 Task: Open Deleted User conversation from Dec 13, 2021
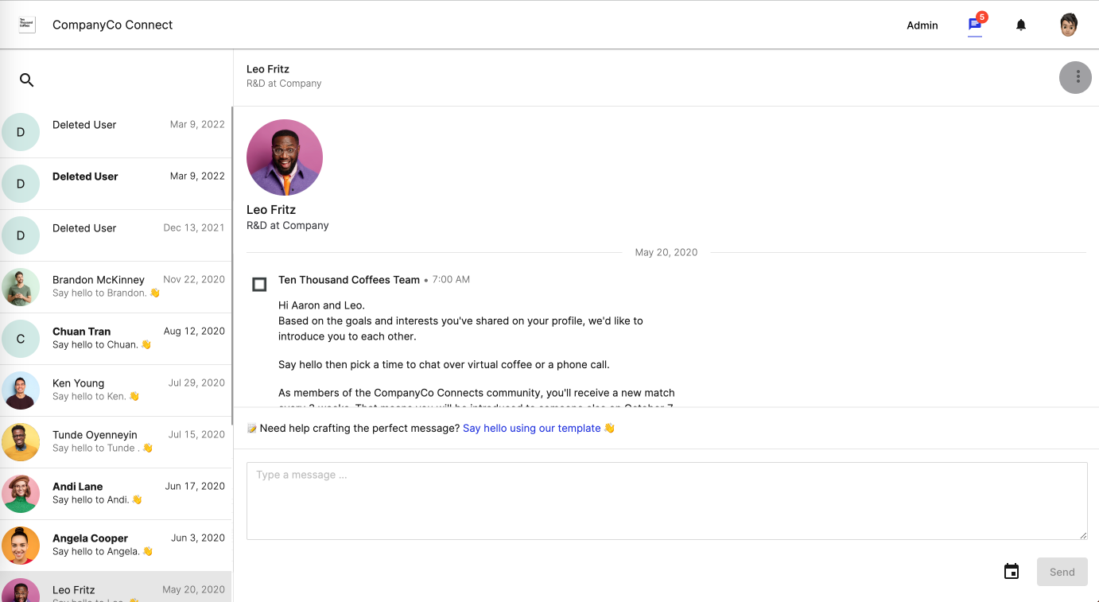point(115,235)
